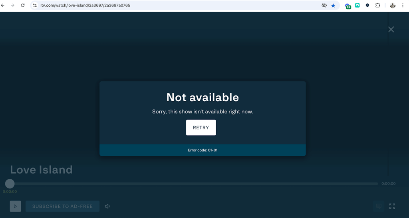Open the Chrome three-dot menu
Image resolution: width=409 pixels, height=218 pixels.
(x=403, y=5)
